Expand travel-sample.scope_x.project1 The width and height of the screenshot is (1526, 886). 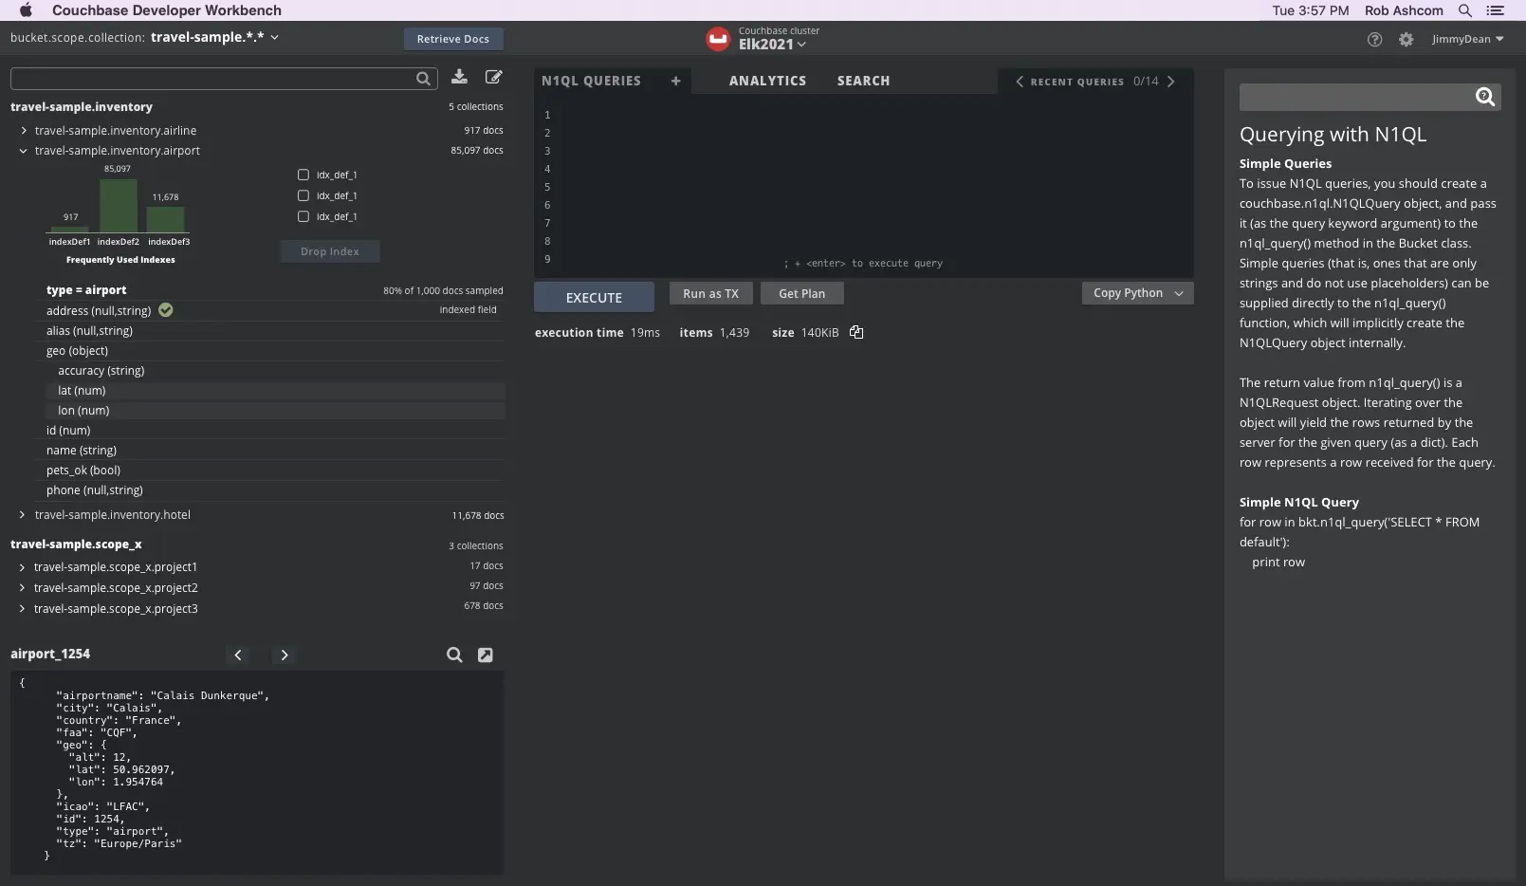tap(22, 567)
